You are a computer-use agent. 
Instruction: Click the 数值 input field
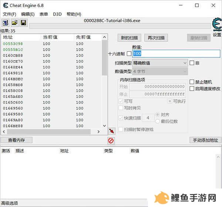(176, 54)
